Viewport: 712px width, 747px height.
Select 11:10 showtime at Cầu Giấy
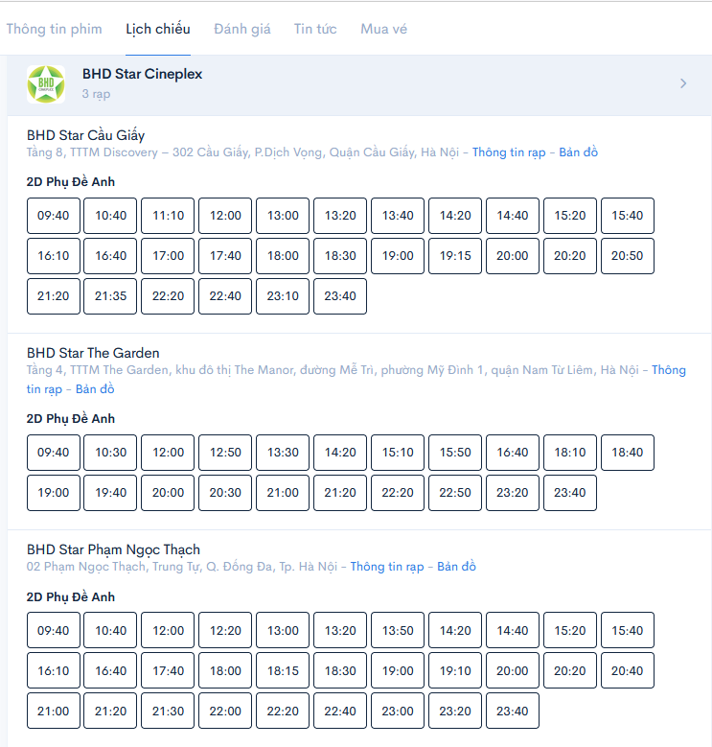point(168,216)
